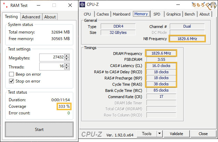Click the tRCD 18 clocks value

(x=161, y=72)
